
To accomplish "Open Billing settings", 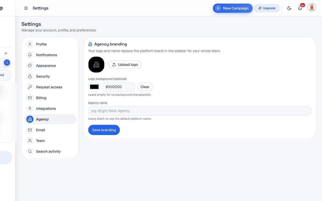I will click(x=50, y=98).
